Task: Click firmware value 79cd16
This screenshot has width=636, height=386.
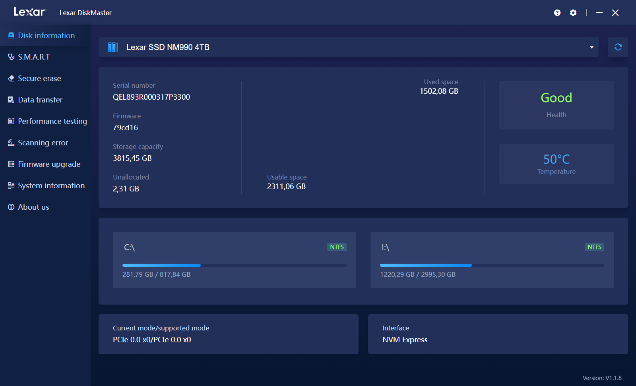Action: coord(125,127)
